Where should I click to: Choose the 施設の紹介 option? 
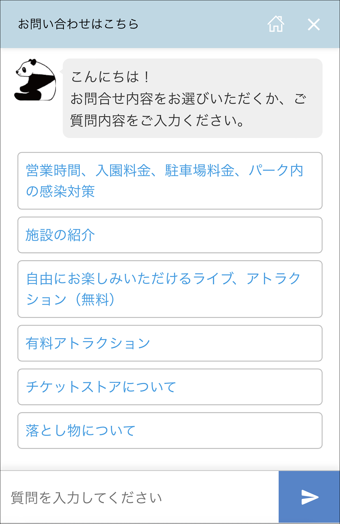coord(170,235)
